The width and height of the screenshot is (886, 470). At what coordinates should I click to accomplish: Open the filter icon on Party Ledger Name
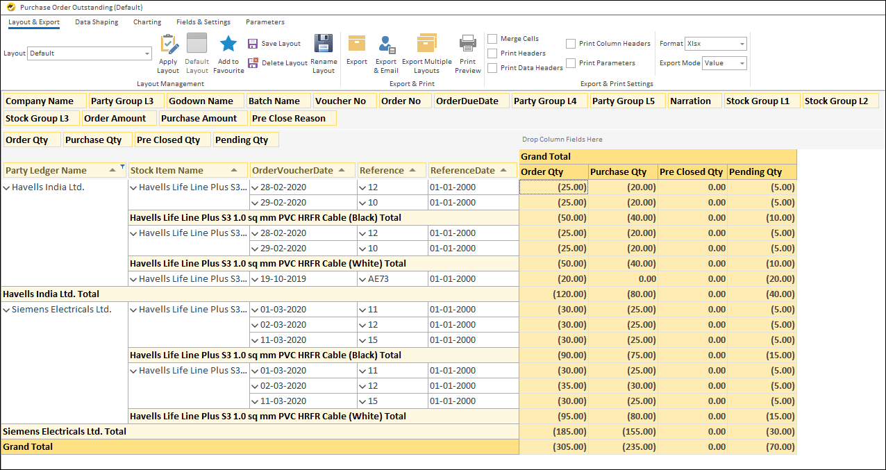123,166
